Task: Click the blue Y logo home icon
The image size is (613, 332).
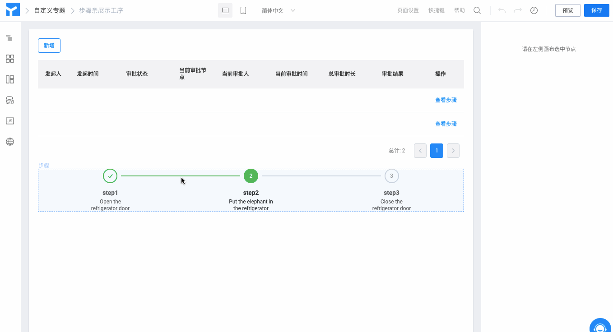Action: 13,10
